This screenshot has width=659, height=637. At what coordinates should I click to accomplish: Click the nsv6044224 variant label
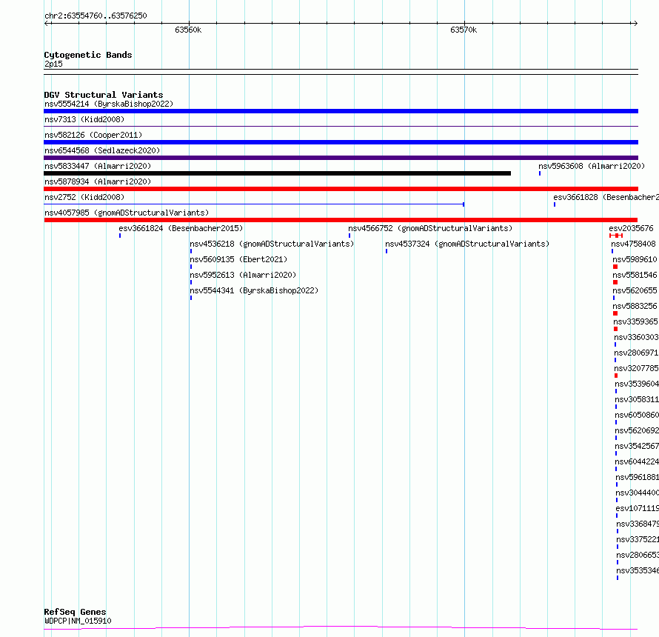point(637,461)
